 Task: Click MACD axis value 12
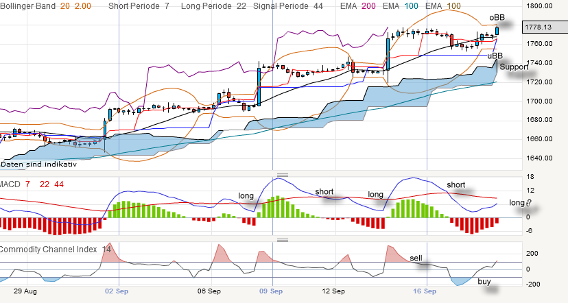530,191
